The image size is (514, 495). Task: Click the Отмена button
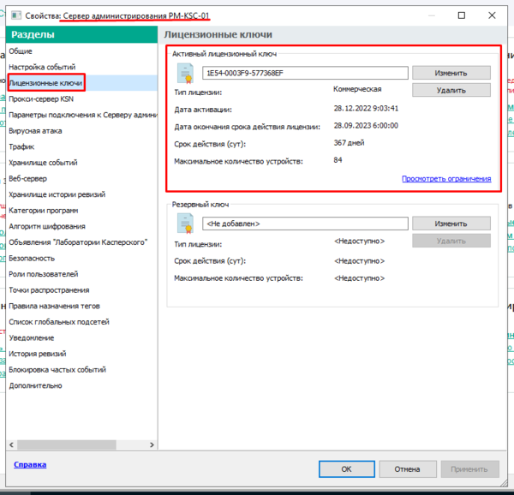point(407,469)
